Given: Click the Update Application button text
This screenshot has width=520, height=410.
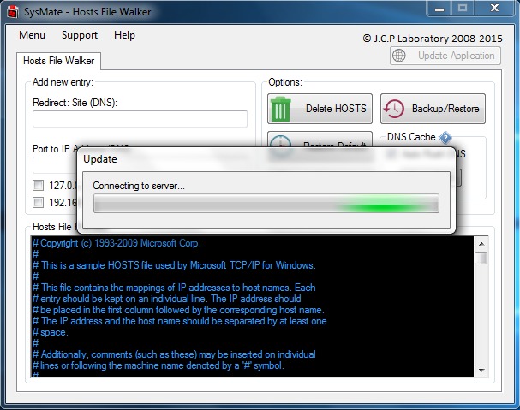Looking at the screenshot, I should tap(456, 56).
